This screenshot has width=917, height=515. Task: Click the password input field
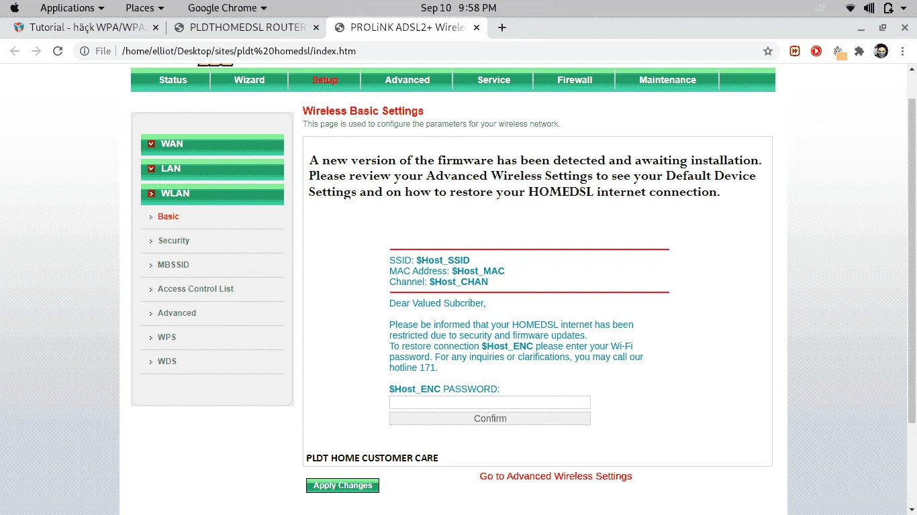(x=490, y=402)
